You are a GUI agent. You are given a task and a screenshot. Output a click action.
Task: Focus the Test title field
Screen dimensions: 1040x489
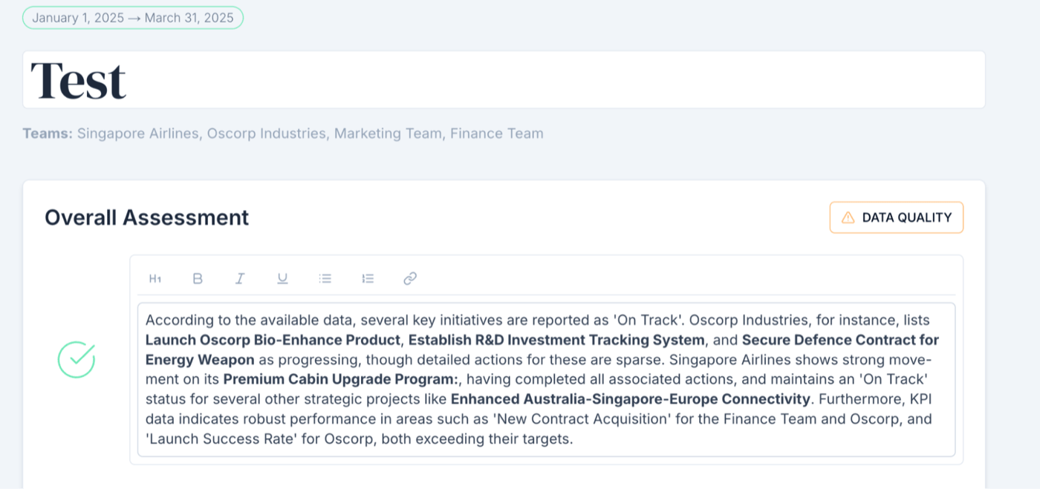point(504,79)
